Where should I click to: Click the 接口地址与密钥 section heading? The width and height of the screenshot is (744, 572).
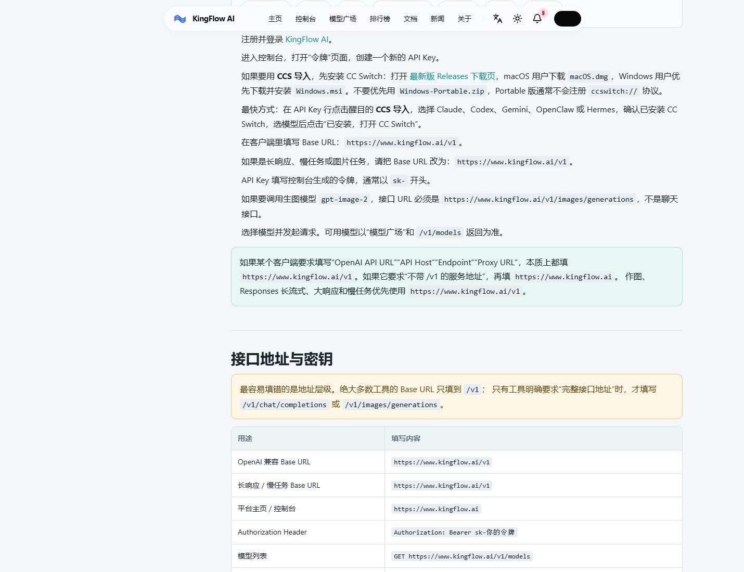tap(281, 359)
